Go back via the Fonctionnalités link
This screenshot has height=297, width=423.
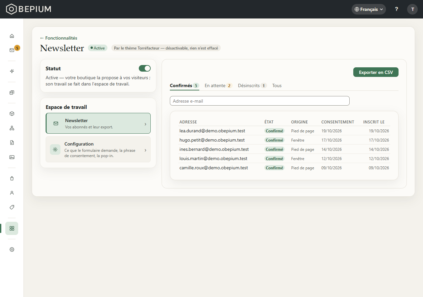(x=58, y=38)
